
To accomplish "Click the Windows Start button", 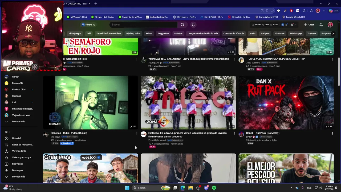I will pyautogui.click(x=127, y=188).
